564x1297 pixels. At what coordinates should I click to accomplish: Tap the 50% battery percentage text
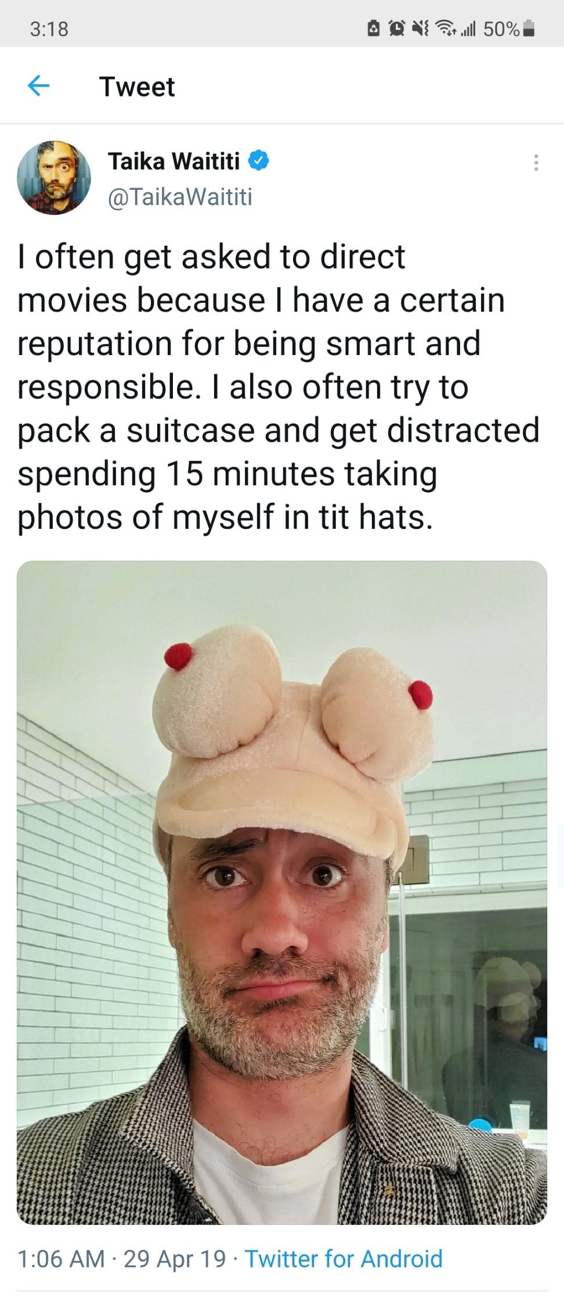pos(501,28)
